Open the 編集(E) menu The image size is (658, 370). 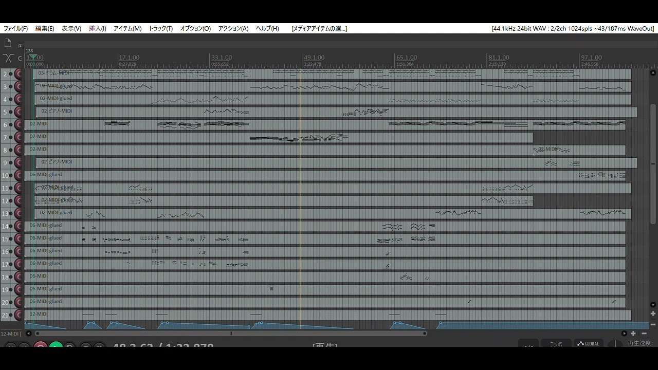[x=45, y=29]
